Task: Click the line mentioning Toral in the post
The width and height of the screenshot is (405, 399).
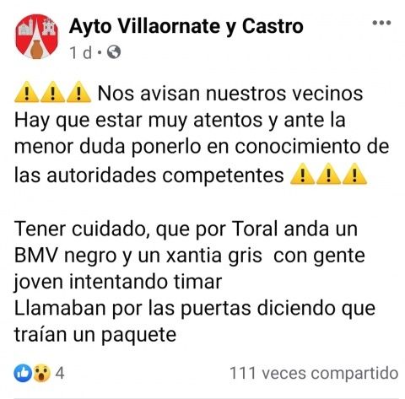Action: (186, 229)
